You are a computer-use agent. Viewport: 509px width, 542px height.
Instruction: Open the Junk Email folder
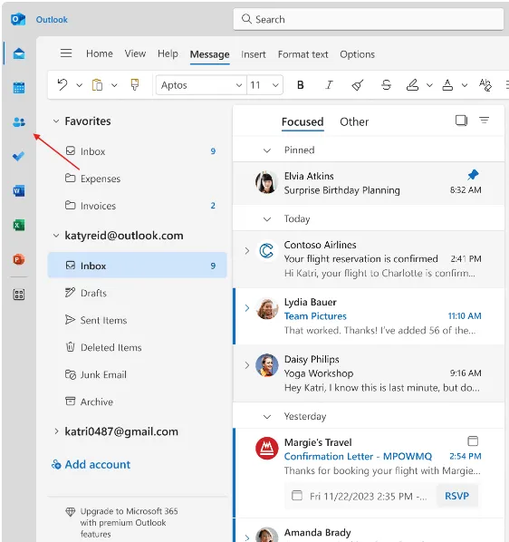138,374
